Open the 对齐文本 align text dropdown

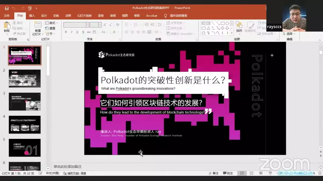(x=175, y=28)
